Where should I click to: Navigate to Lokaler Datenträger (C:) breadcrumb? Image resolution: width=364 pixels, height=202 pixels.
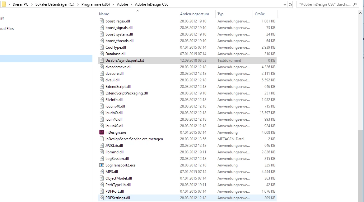pos(55,4)
